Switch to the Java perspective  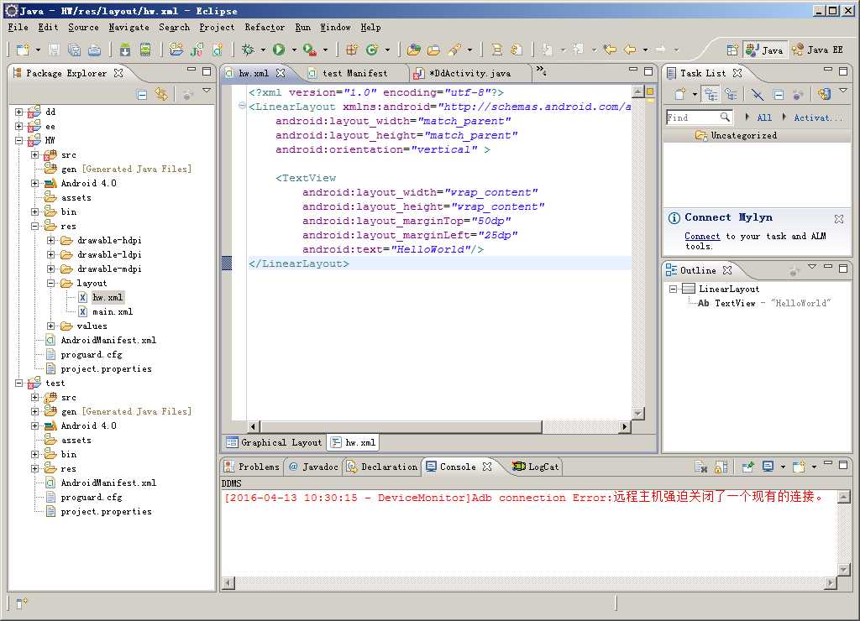[x=765, y=50]
